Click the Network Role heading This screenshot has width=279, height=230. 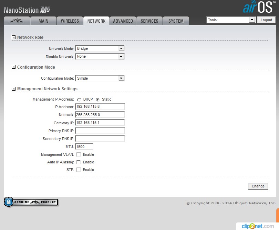pos(30,37)
